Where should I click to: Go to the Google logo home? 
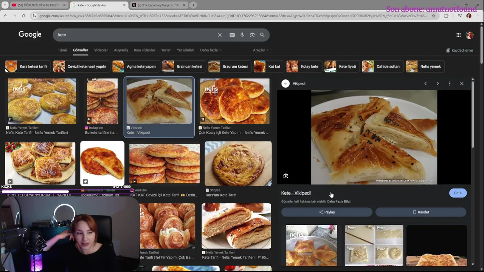pyautogui.click(x=30, y=34)
